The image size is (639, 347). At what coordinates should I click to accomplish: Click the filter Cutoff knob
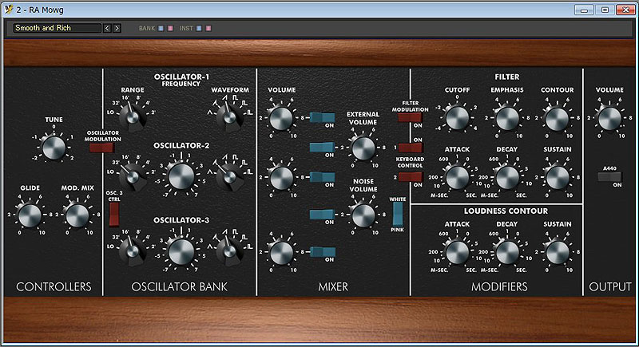pyautogui.click(x=457, y=118)
